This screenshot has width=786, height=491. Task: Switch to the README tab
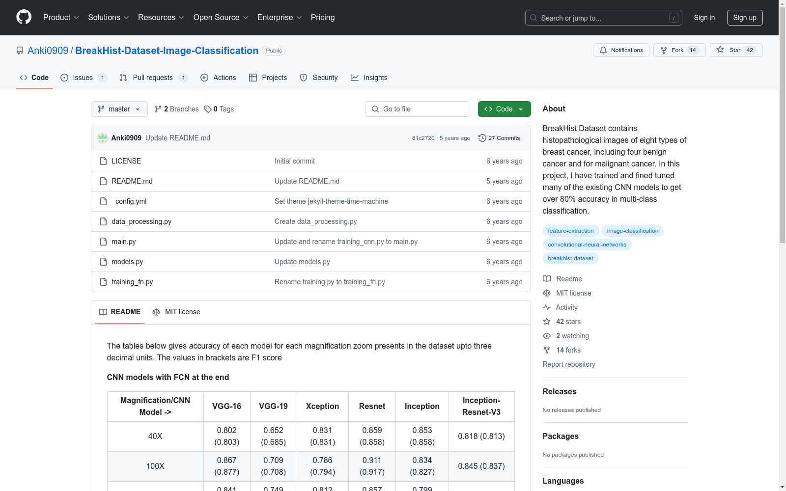pyautogui.click(x=120, y=312)
